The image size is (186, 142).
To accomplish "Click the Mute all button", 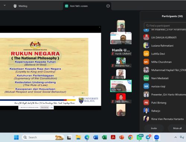I will coord(177,128).
